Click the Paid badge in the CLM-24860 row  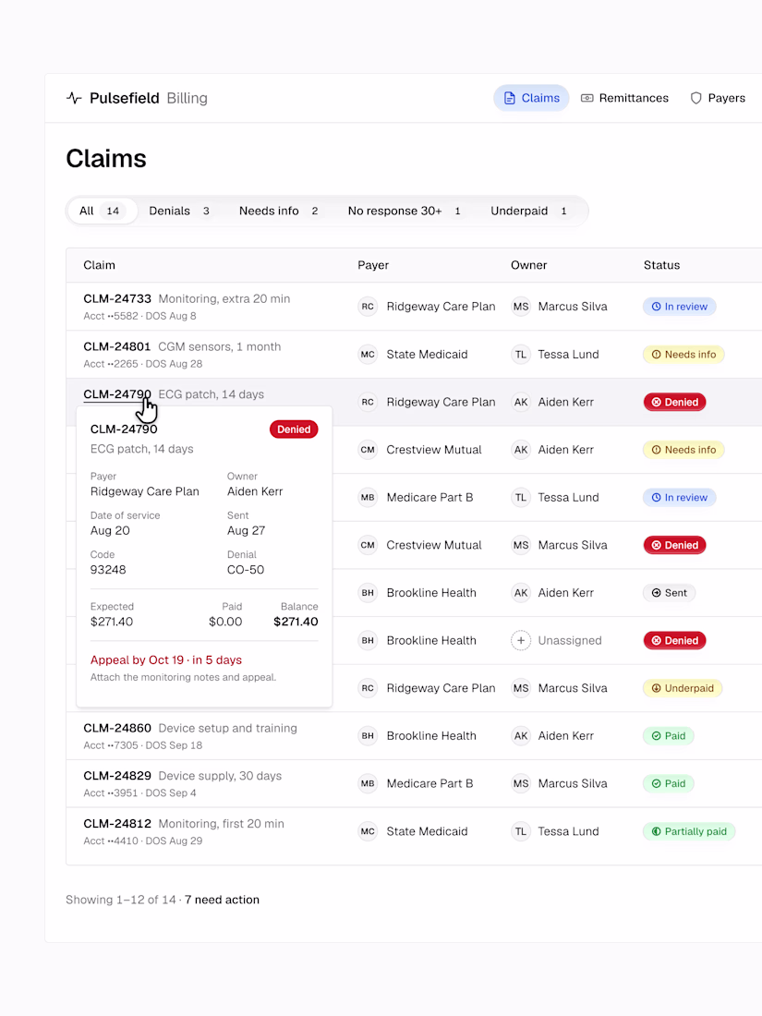tap(668, 736)
